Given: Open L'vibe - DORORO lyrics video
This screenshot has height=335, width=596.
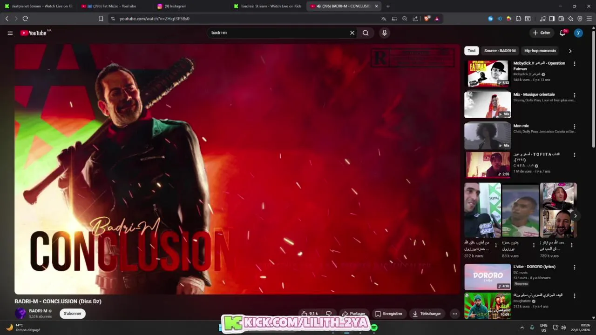Looking at the screenshot, I should pyautogui.click(x=488, y=277).
